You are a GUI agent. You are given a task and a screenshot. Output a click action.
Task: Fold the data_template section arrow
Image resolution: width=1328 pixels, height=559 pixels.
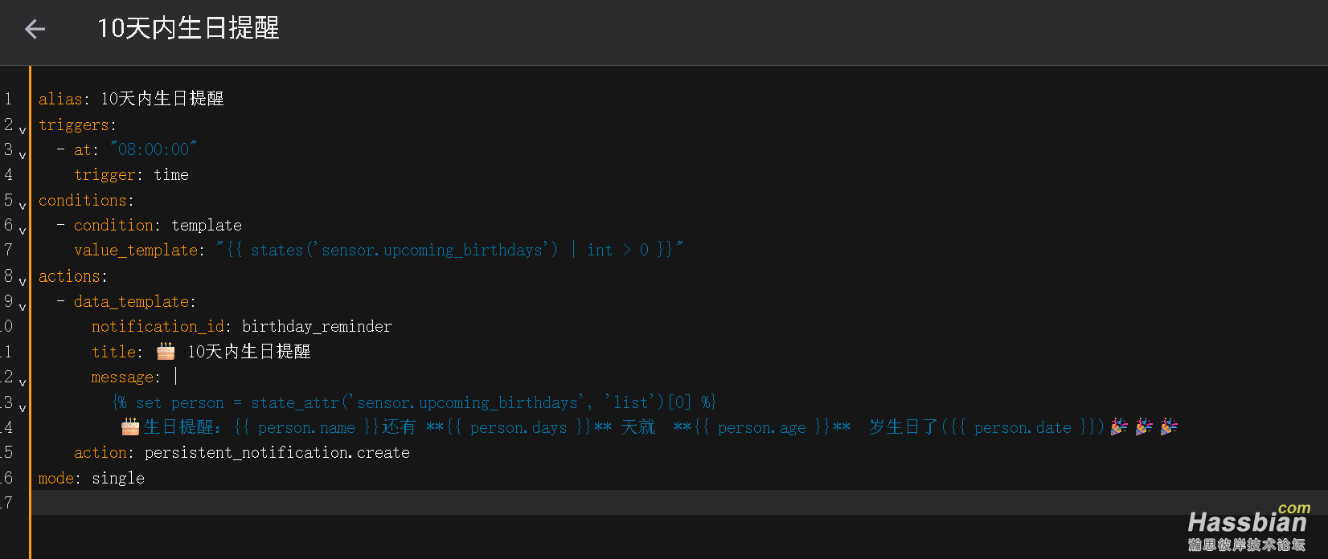23,306
